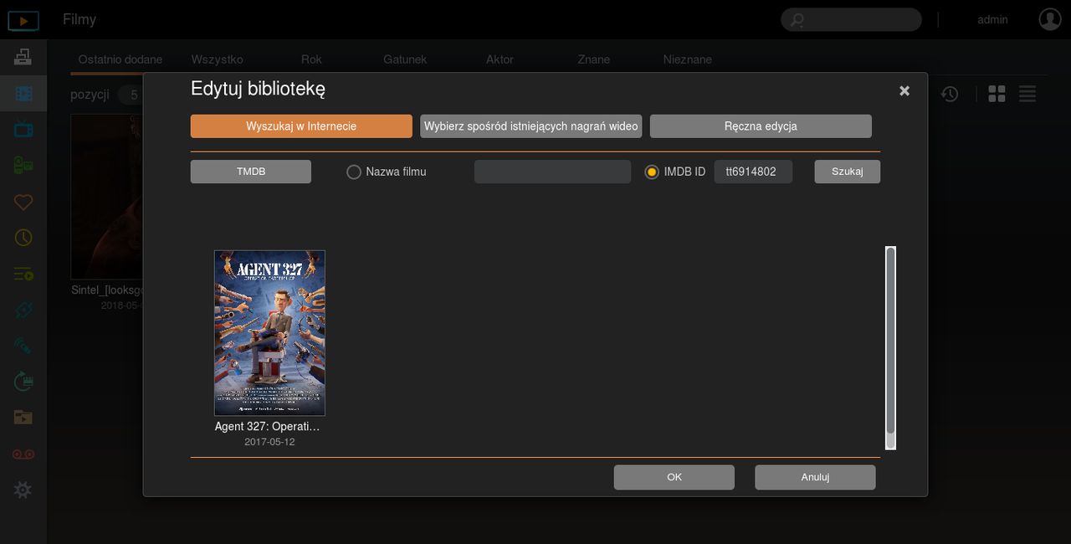Click the Szukaj button

pos(848,172)
